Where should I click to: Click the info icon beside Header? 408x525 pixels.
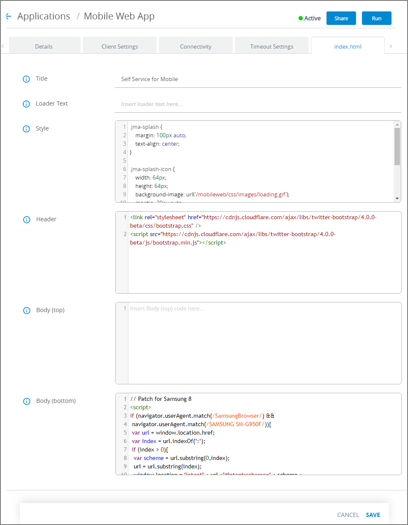click(26, 220)
